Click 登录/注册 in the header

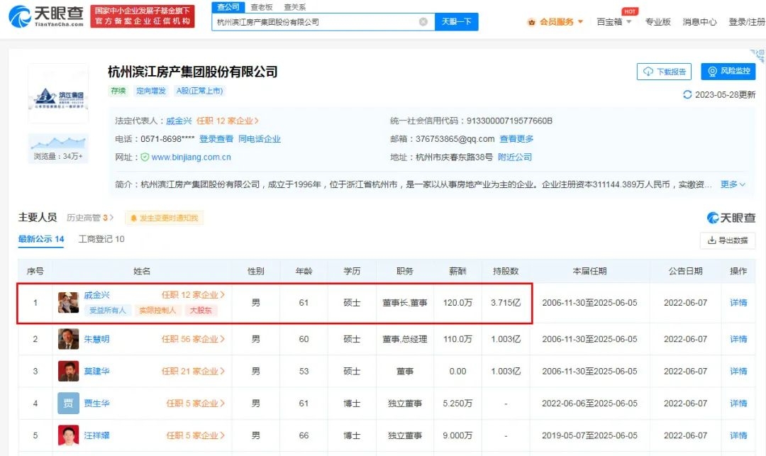tap(746, 22)
